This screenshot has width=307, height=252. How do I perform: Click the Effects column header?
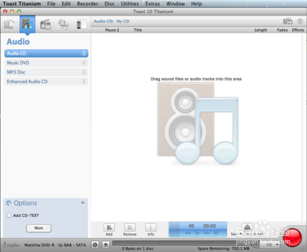[x=298, y=30]
